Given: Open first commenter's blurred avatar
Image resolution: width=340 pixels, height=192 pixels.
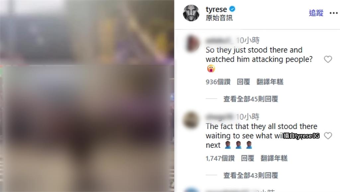Looking at the screenshot, I should point(191,43).
